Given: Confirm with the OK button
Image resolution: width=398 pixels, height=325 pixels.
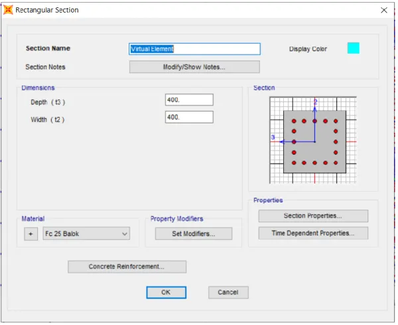Looking at the screenshot, I should pyautogui.click(x=166, y=292).
